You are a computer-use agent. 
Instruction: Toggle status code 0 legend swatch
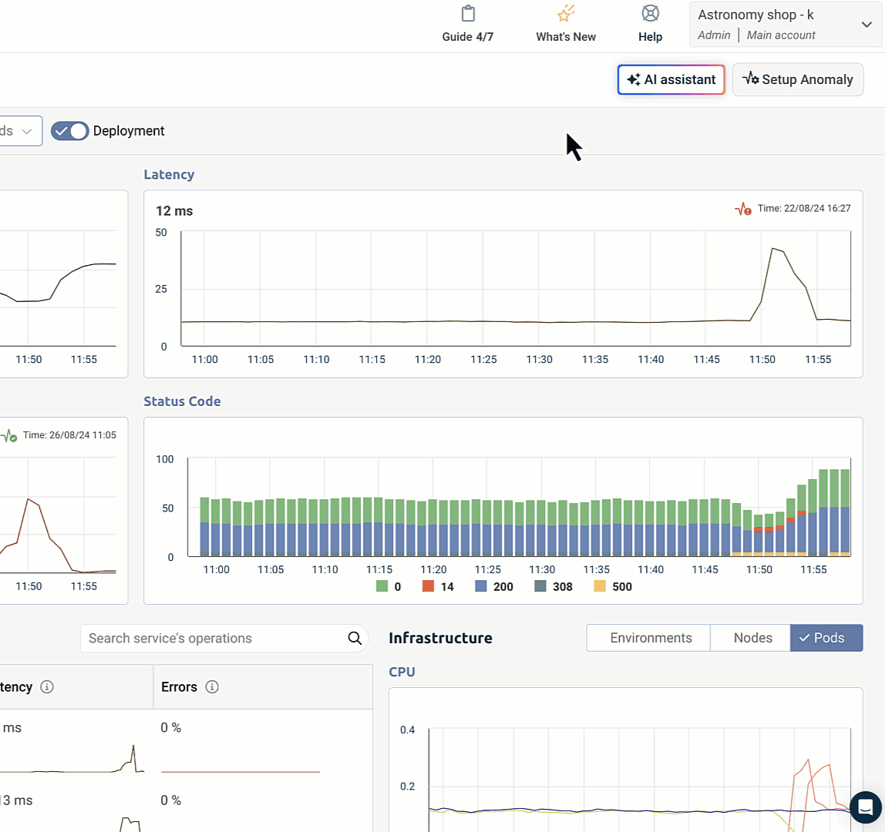point(382,586)
